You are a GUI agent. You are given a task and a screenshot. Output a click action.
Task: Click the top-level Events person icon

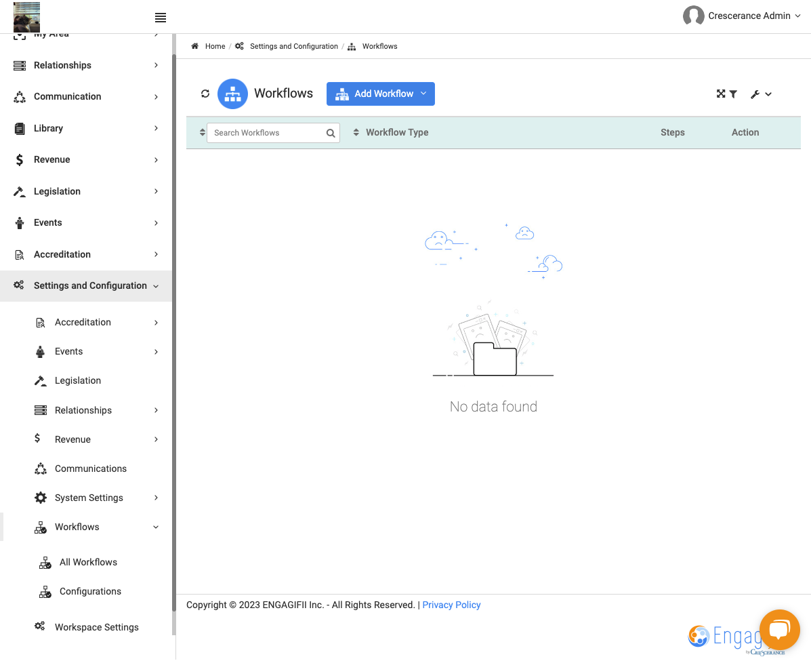20,223
